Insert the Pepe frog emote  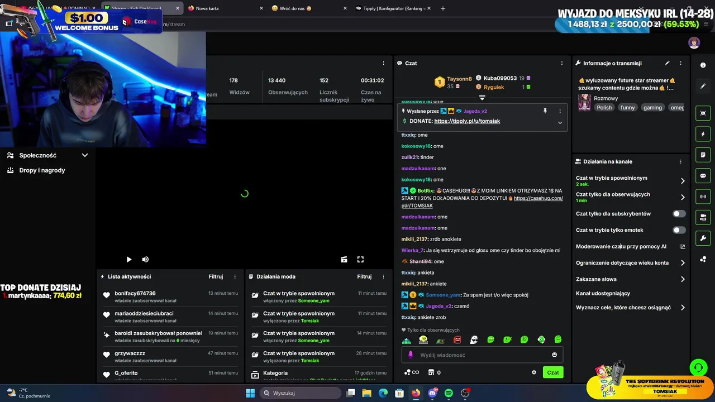[x=440, y=339]
